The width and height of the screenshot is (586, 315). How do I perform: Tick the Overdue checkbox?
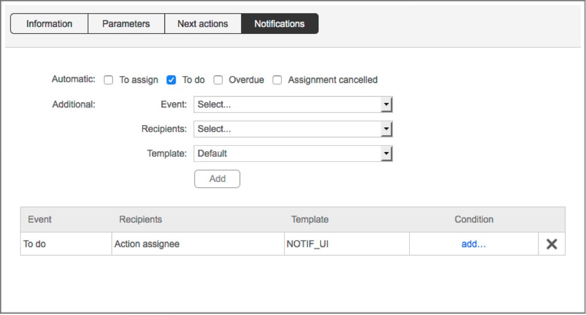(218, 80)
